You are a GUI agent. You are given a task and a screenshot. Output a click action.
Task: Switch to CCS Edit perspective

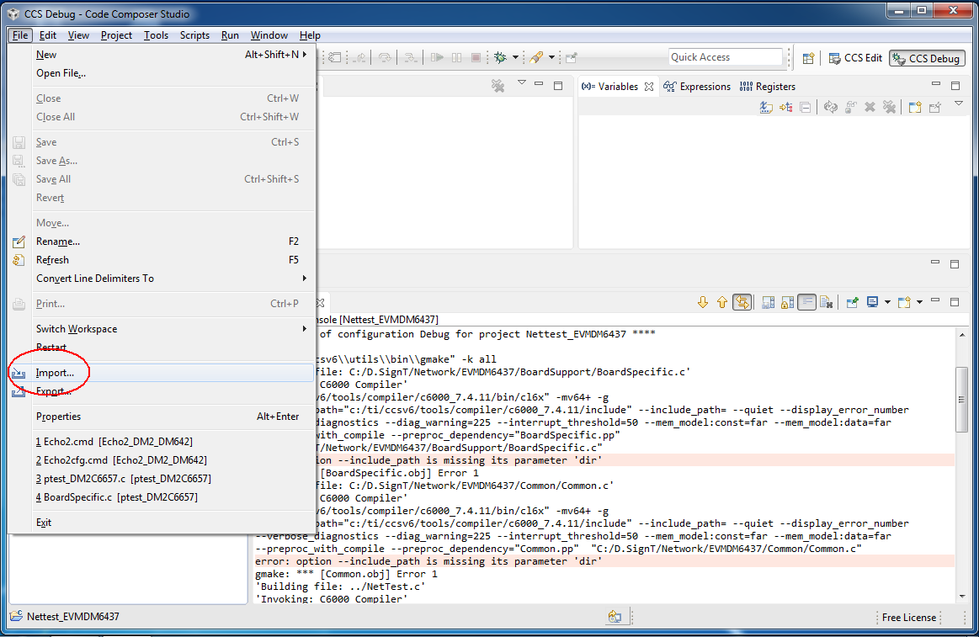coord(855,58)
